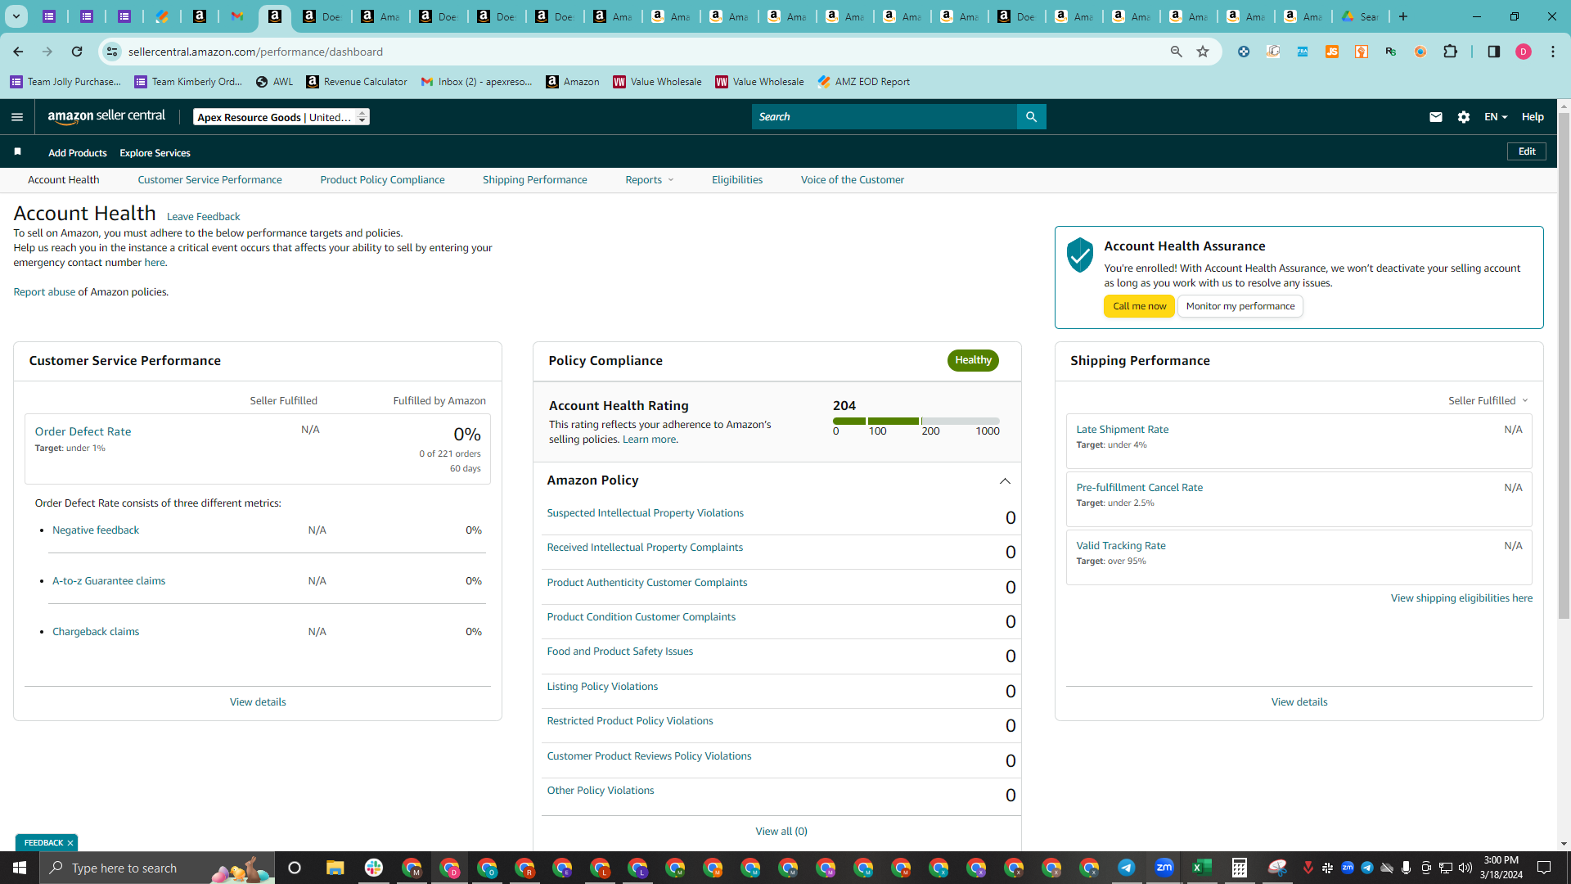Click the magnifier search button in Seller Central

[1031, 117]
